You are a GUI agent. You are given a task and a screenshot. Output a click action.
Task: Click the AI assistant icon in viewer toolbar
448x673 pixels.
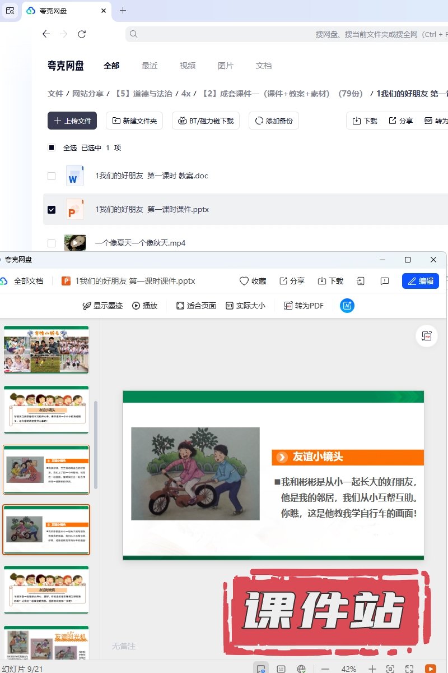[347, 306]
